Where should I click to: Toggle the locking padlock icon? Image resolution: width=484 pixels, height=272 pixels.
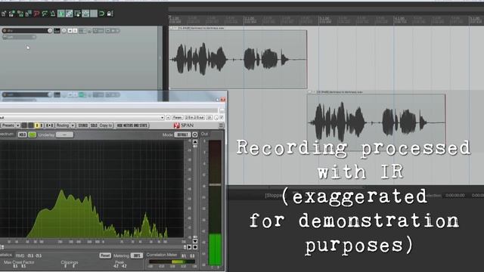[x=110, y=14]
